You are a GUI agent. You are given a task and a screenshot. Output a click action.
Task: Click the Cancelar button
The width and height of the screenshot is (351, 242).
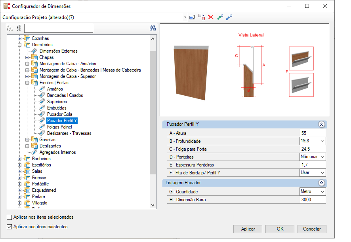[x=312, y=229]
